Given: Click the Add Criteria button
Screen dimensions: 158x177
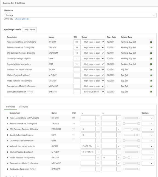Looking at the screenshot, I should click(x=30, y=30).
